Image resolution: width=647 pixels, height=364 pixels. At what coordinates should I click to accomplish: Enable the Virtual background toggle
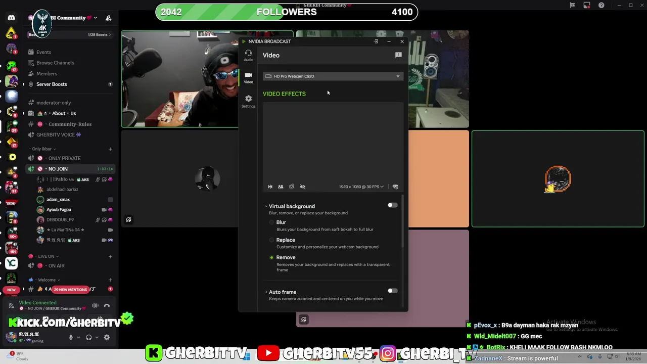pos(392,205)
